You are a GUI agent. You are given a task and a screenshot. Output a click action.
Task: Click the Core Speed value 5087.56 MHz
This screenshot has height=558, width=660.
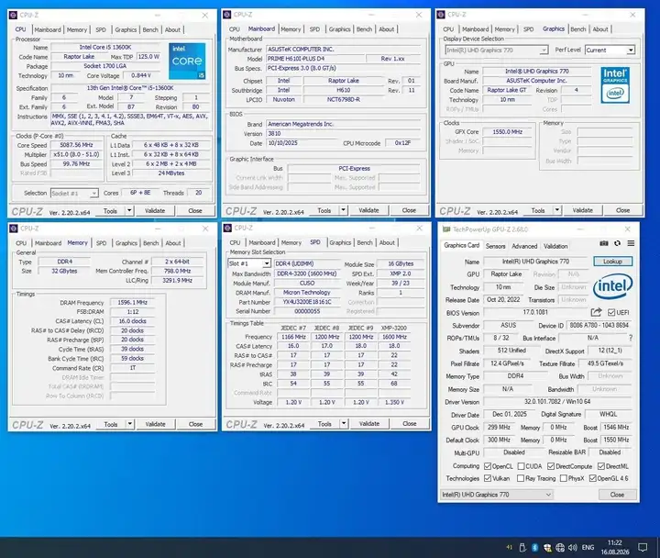coord(76,145)
